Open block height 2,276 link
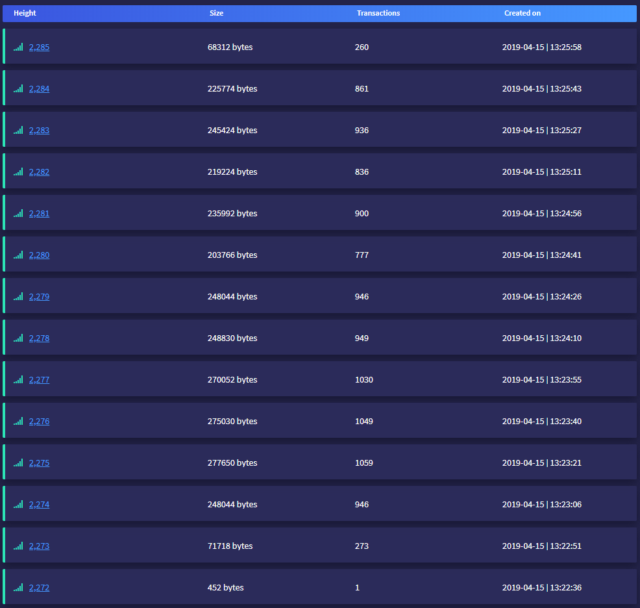This screenshot has width=640, height=608. (x=39, y=422)
